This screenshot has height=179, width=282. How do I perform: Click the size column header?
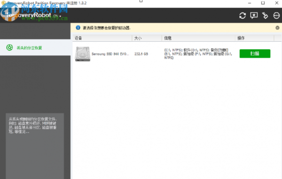point(147,38)
